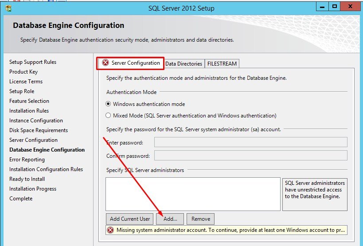The width and height of the screenshot is (363, 246).
Task: Open the Server Configuration tab
Action: 130,63
